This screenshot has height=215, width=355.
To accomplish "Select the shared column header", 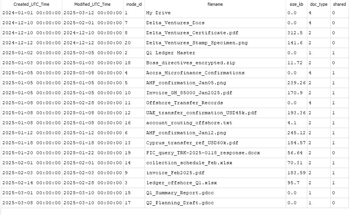I will 340,4.
